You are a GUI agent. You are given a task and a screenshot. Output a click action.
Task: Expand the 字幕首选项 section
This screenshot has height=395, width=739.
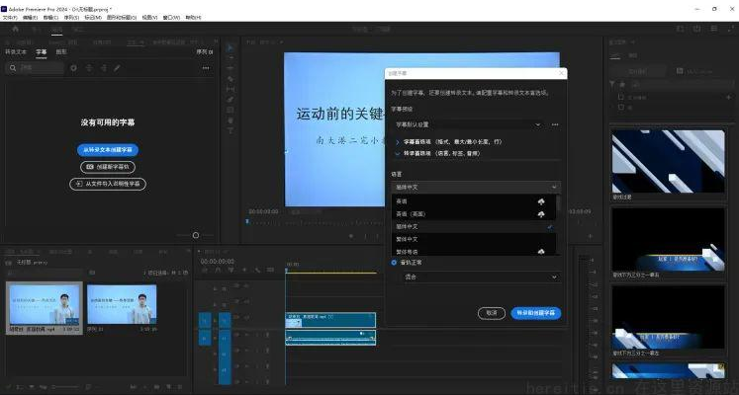click(x=398, y=141)
